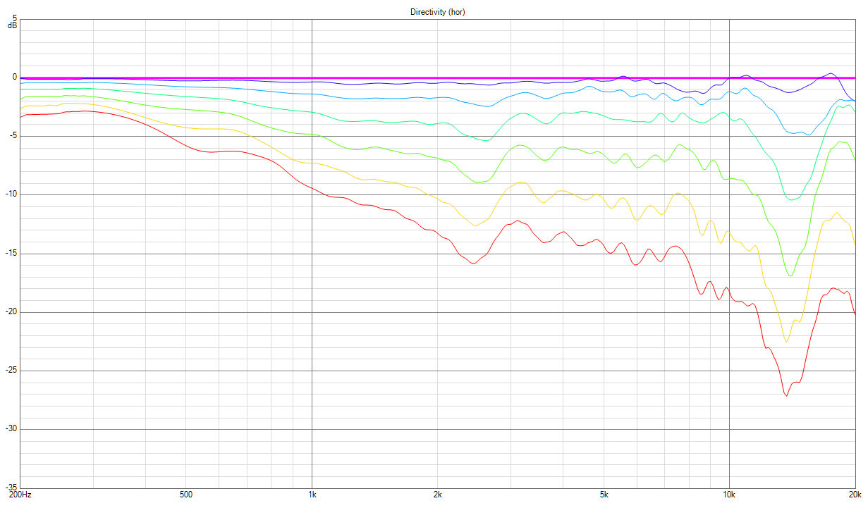Click the red curve's minimum between 2k and 3k
This screenshot has width=868, height=515.
[472, 263]
